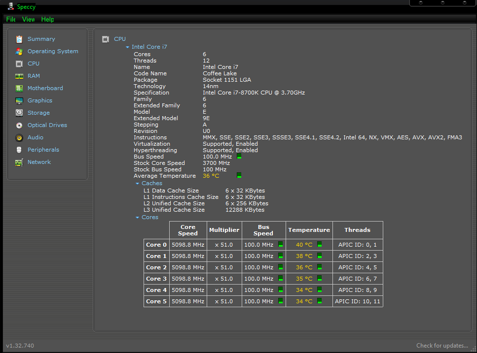Click Core 2 bus speed graph icon
Screen dimensions: 477x353
(x=281, y=267)
